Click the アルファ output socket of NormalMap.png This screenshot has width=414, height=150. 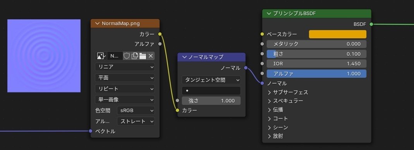click(160, 44)
